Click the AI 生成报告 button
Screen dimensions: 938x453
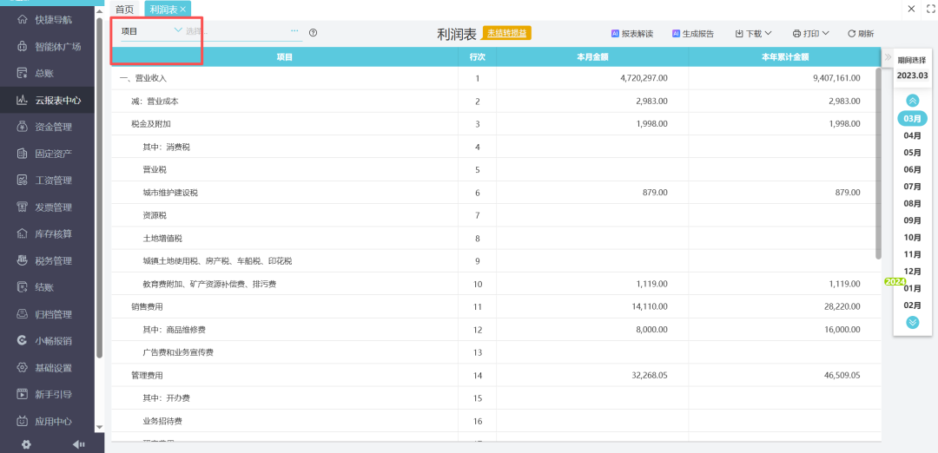coord(693,34)
